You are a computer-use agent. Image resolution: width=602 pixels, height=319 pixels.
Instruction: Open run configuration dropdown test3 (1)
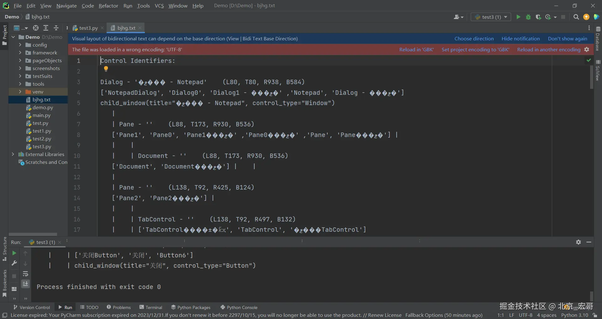(x=491, y=17)
